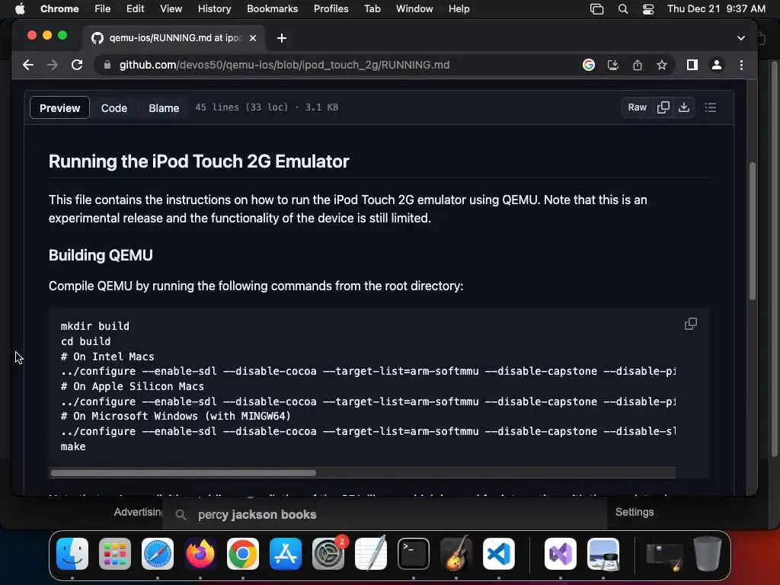The height and width of the screenshot is (585, 780).
Task: Open Terminal from the Dock
Action: [414, 554]
